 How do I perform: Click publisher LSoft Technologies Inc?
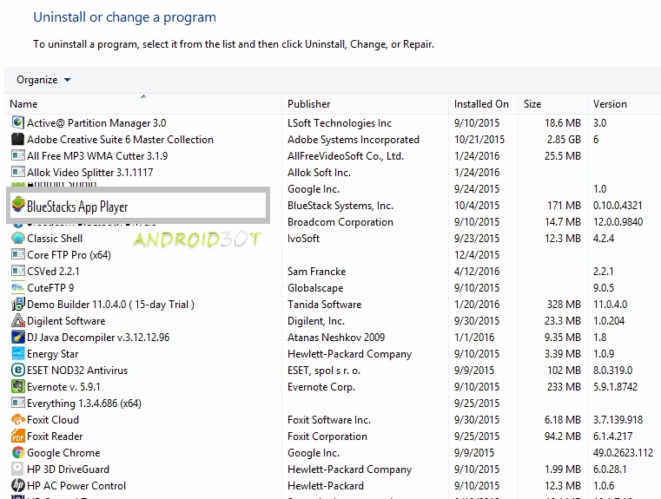(x=340, y=123)
